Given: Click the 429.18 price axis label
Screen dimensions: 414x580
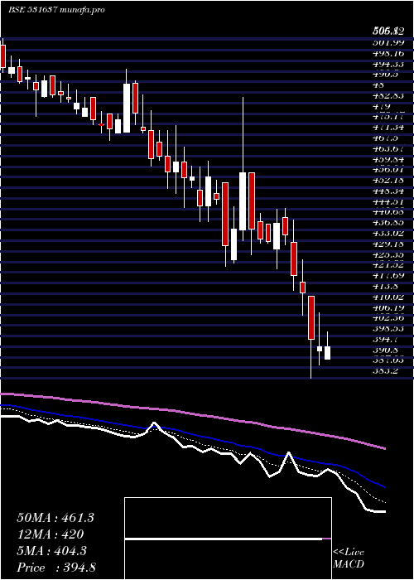Looking at the screenshot, I should pos(388,244).
